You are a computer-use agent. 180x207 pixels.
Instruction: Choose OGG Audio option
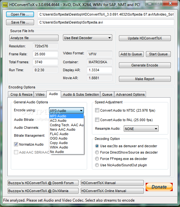click(x=66, y=138)
